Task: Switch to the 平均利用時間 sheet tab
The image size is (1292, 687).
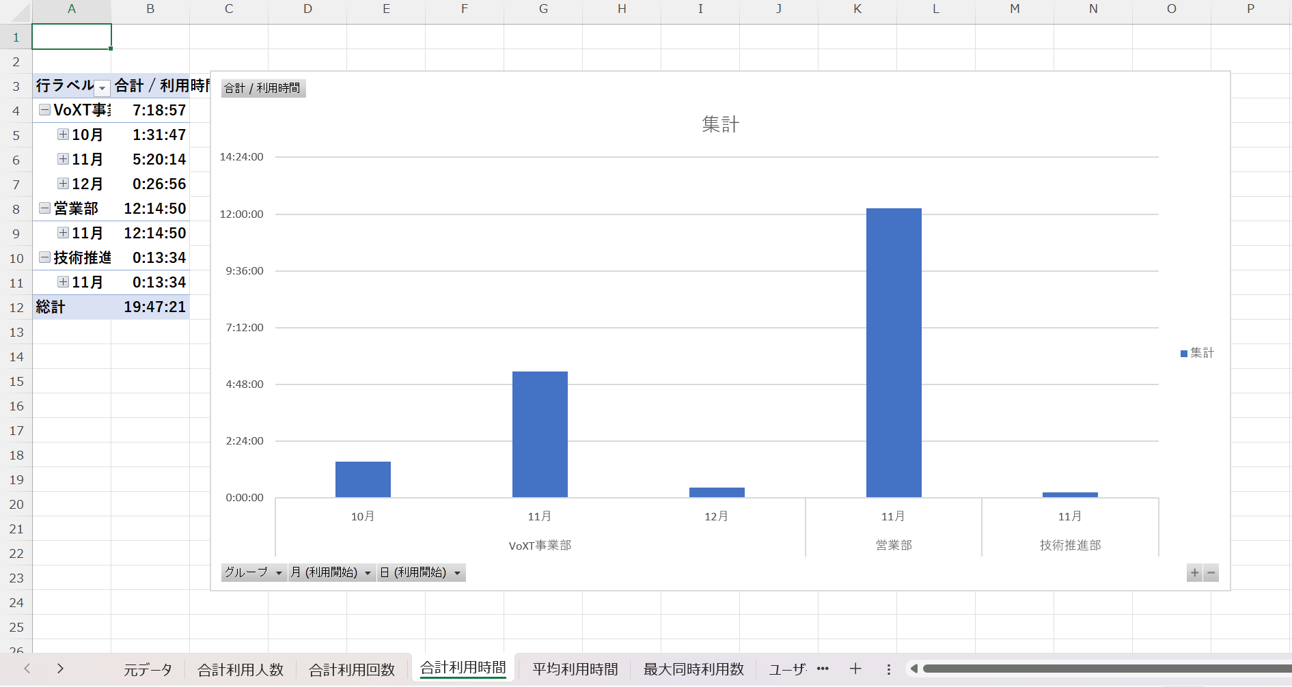Action: pyautogui.click(x=575, y=670)
